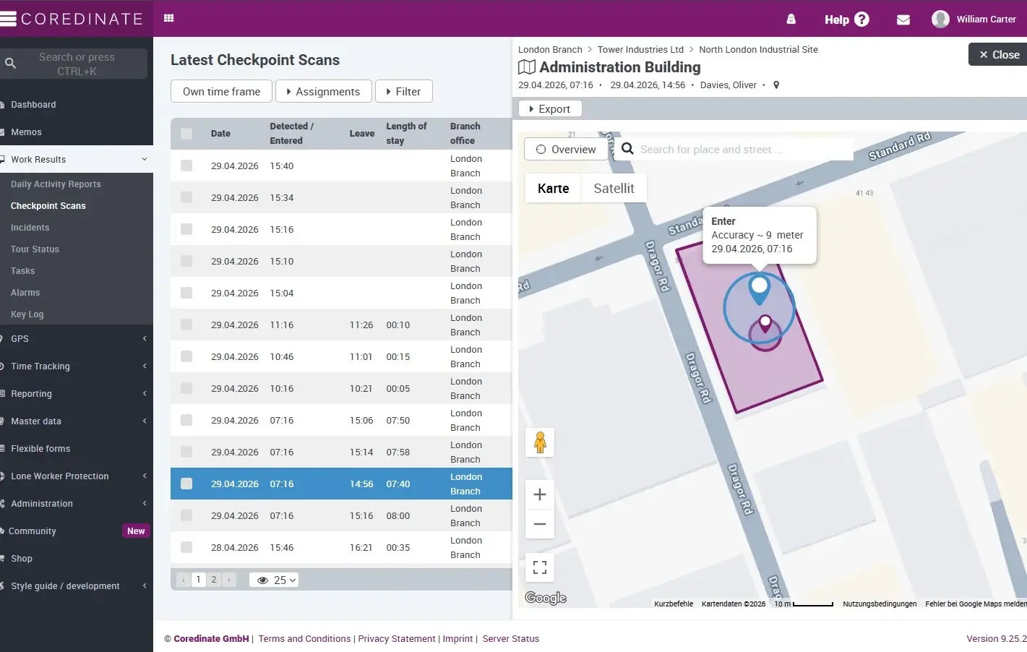This screenshot has height=652, width=1027.
Task: Open the Dashboard page
Action: click(33, 105)
